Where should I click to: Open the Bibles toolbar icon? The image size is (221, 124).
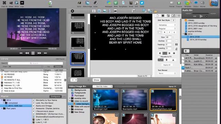131,3
